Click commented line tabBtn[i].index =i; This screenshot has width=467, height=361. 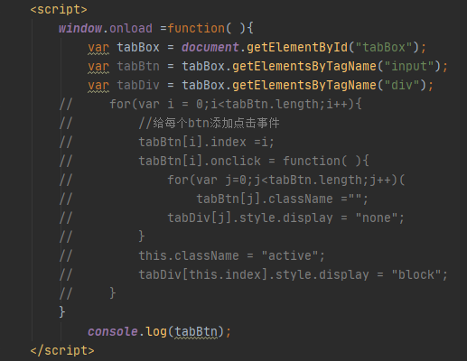coord(207,142)
